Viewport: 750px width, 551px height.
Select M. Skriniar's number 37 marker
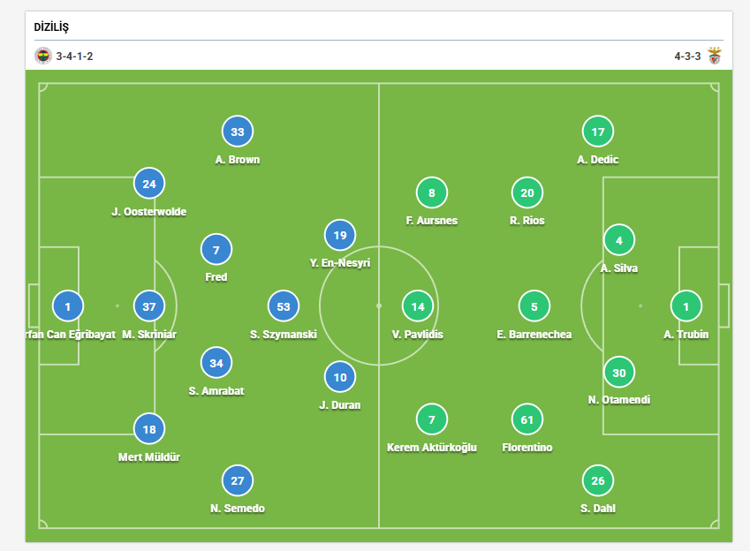click(x=149, y=306)
